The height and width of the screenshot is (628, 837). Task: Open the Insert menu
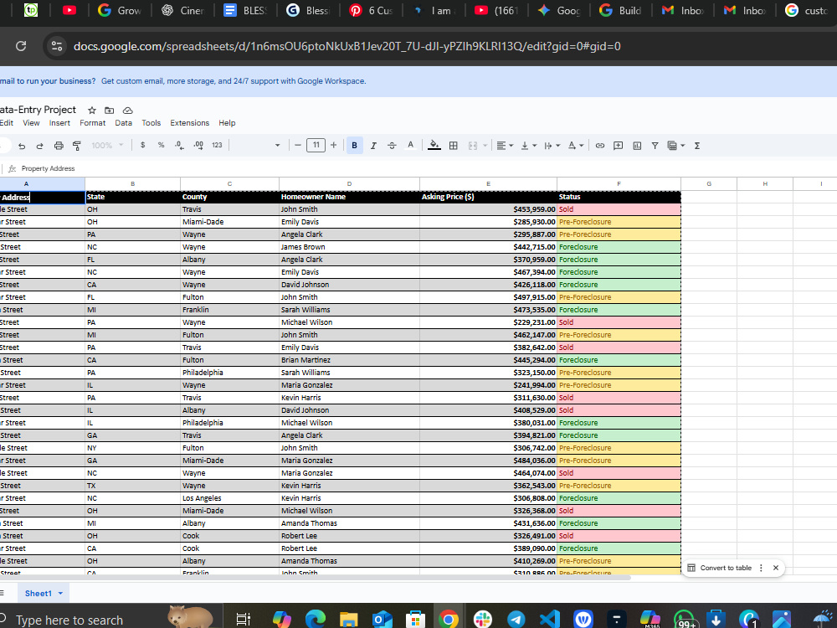pos(59,123)
